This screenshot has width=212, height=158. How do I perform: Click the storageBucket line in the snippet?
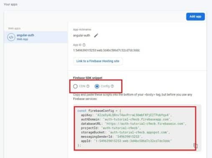click(125, 133)
